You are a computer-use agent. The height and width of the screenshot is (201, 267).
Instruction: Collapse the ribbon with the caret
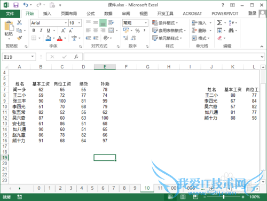click(262, 47)
